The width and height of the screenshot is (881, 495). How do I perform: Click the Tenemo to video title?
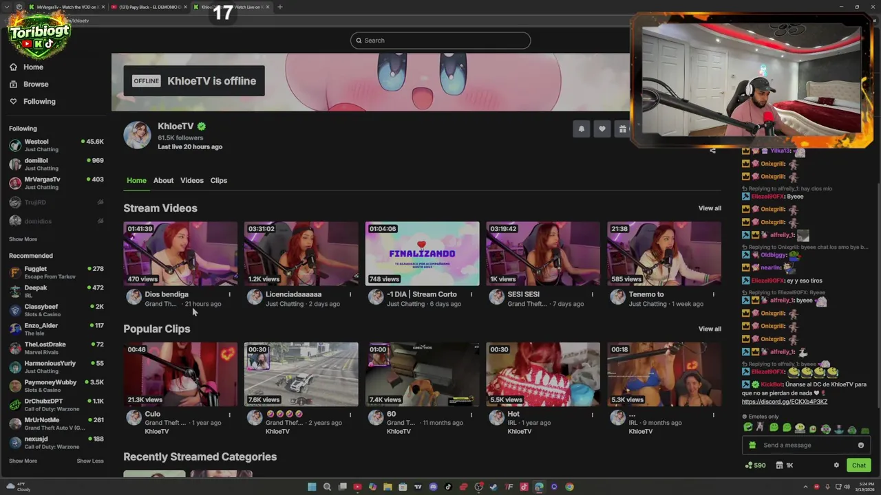[x=646, y=294]
